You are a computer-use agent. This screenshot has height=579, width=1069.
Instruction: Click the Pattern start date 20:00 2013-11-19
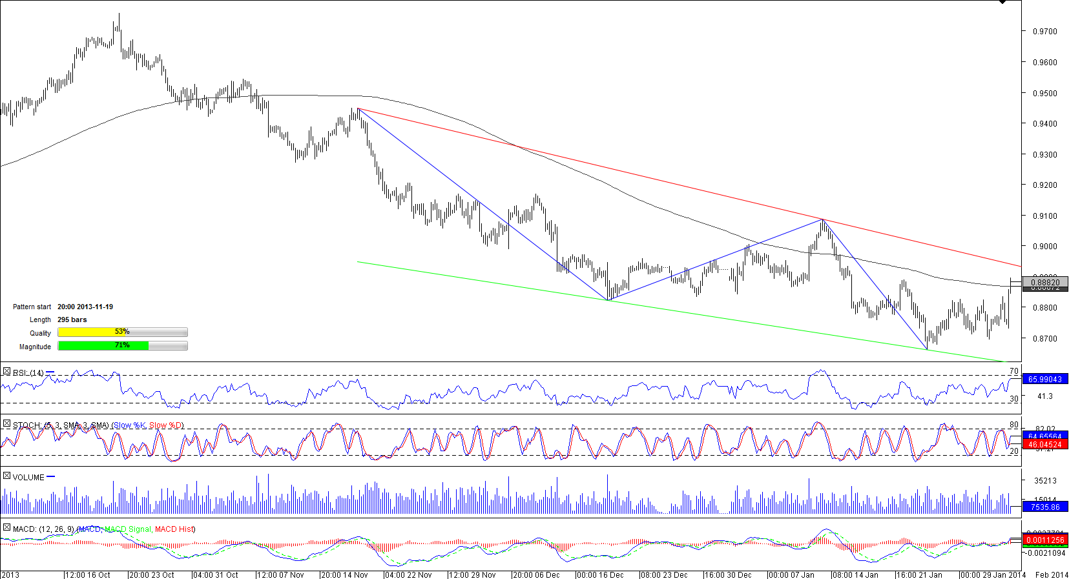[x=85, y=307]
